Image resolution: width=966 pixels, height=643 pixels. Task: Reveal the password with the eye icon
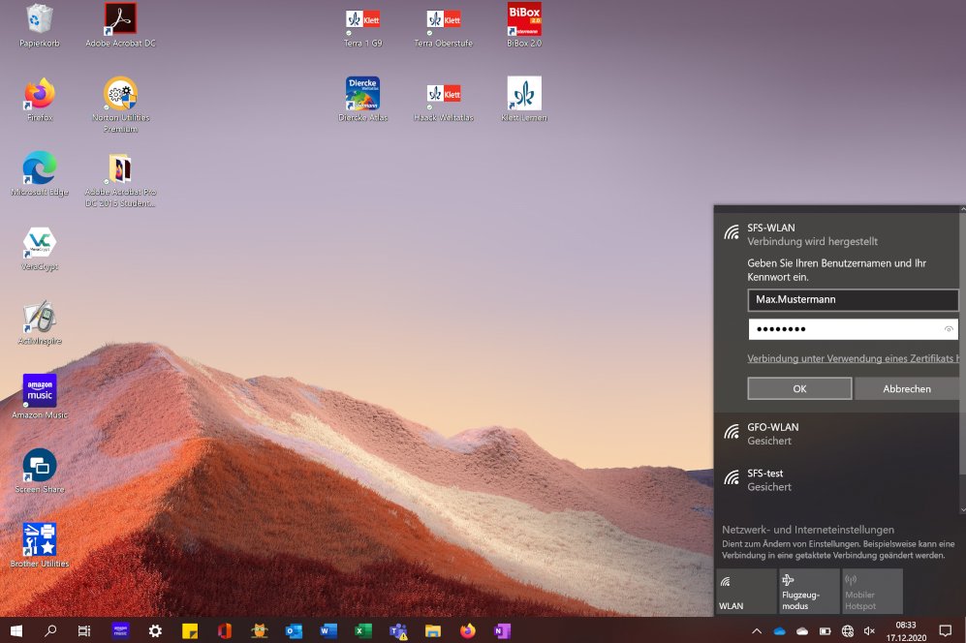[x=949, y=330]
